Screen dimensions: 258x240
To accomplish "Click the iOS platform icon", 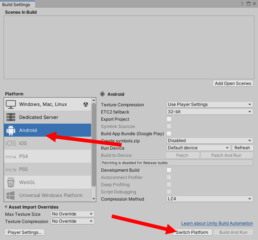I will 11,143.
